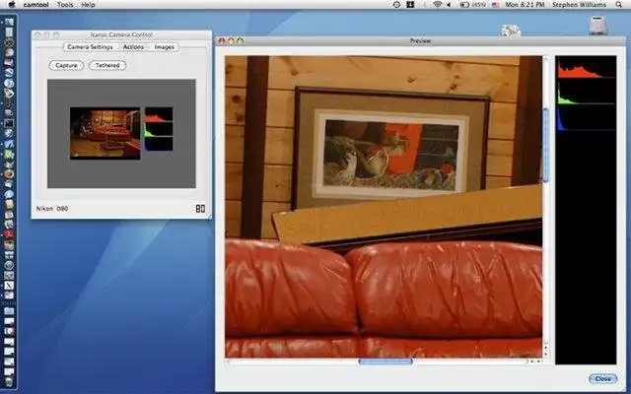The height and width of the screenshot is (394, 631).
Task: Click the scroll up arrow above the down arrow
Action: [x=546, y=346]
